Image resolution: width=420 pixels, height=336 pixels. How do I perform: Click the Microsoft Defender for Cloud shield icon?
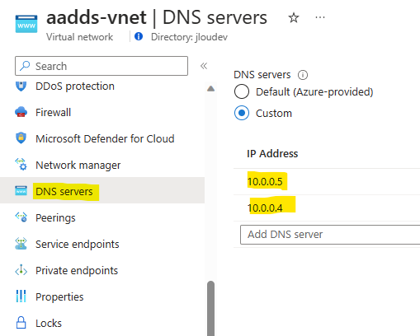21,138
